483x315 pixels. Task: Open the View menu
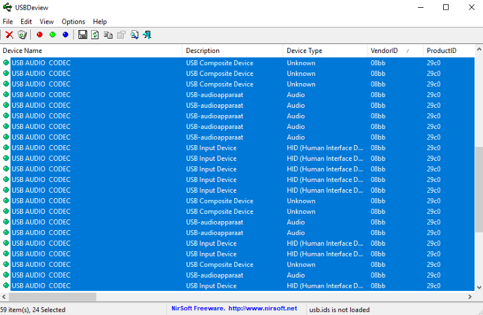pos(46,22)
